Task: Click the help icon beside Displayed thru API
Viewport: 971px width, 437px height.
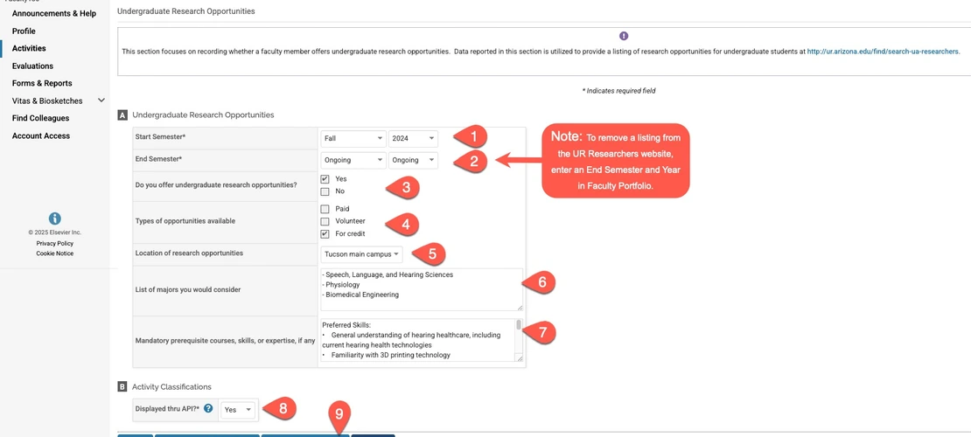Action: pyautogui.click(x=208, y=408)
